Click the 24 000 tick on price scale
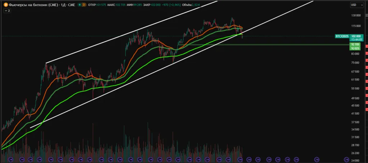The width and height of the screenshot is (368, 163). point(356,160)
